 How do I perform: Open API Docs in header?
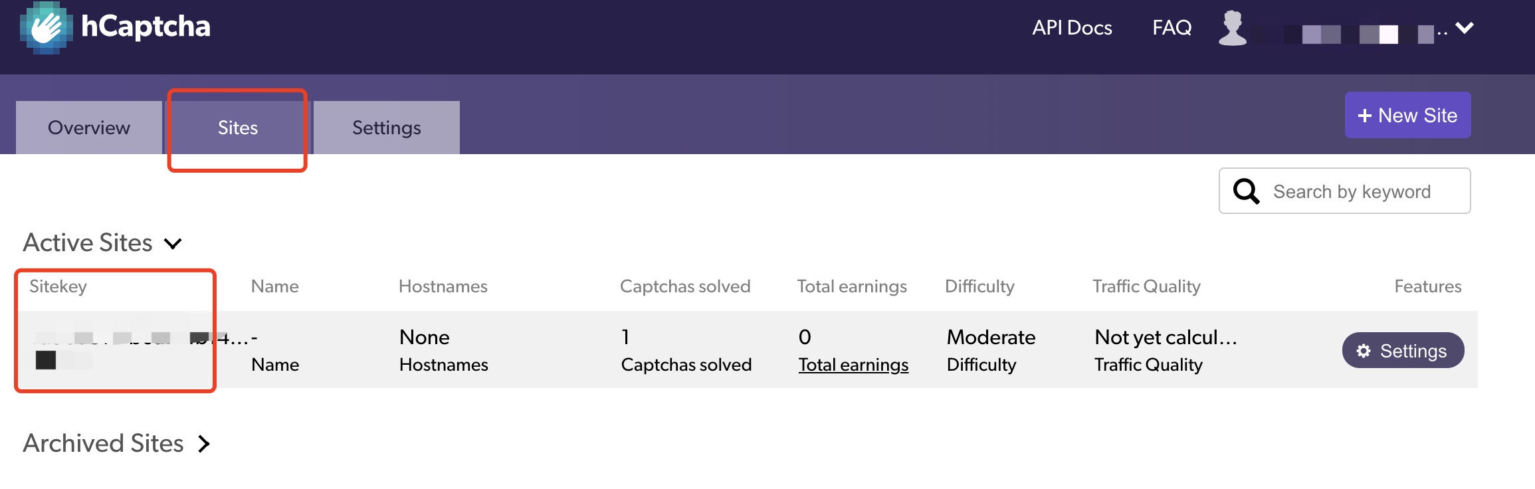coord(1072,28)
